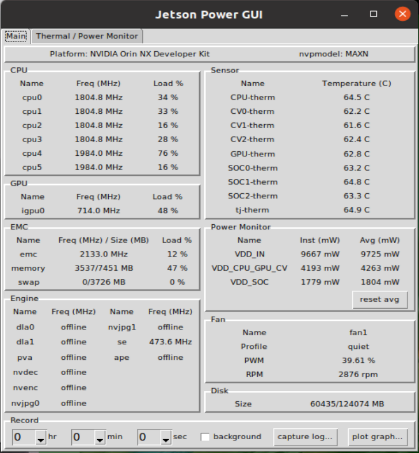419x453 pixels.
Task: Click the emc 12 % load value
Action: pos(177,254)
